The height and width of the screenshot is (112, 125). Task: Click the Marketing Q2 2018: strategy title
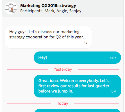pyautogui.click(x=48, y=6)
